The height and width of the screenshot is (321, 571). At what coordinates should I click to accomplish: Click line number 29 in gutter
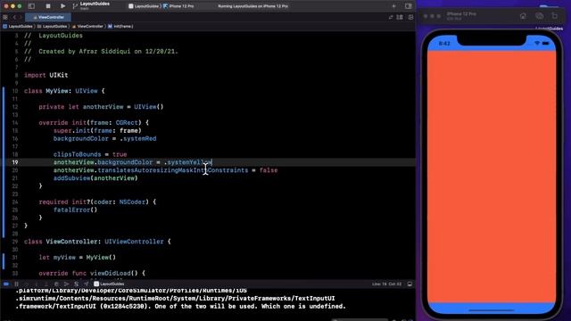(15, 242)
